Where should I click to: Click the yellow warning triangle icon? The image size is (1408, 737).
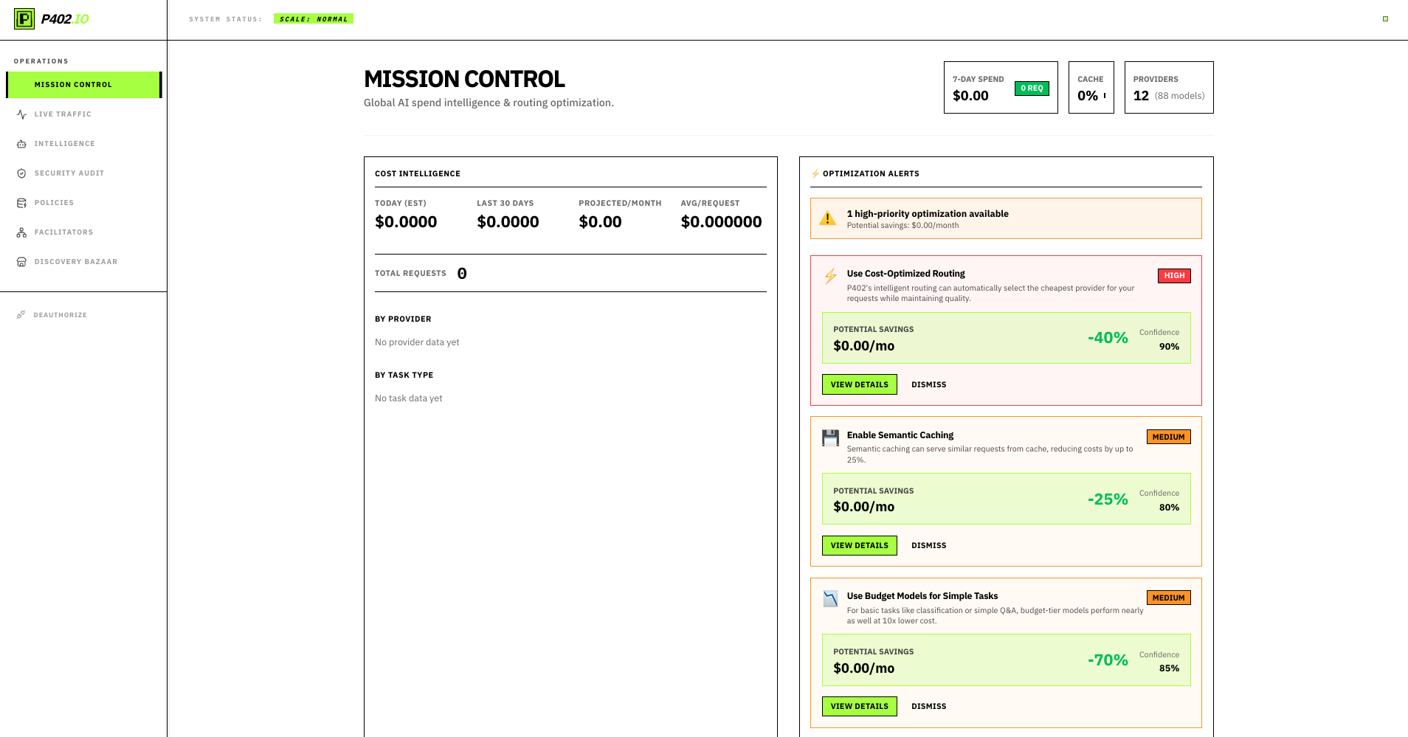point(828,218)
